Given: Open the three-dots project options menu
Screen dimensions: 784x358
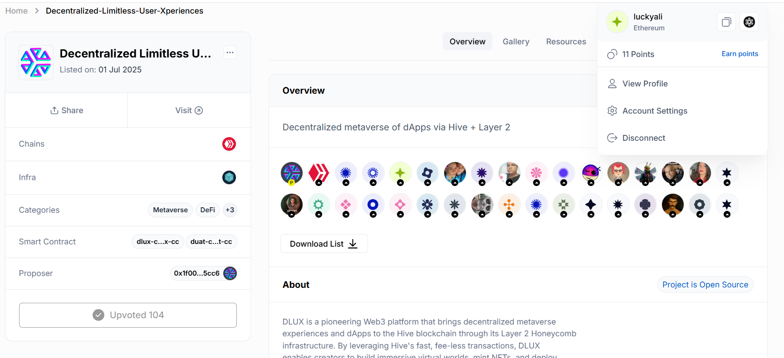Looking at the screenshot, I should tap(230, 53).
